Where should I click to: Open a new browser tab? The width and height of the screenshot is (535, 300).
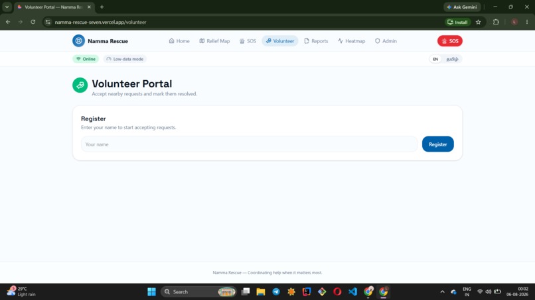point(102,7)
